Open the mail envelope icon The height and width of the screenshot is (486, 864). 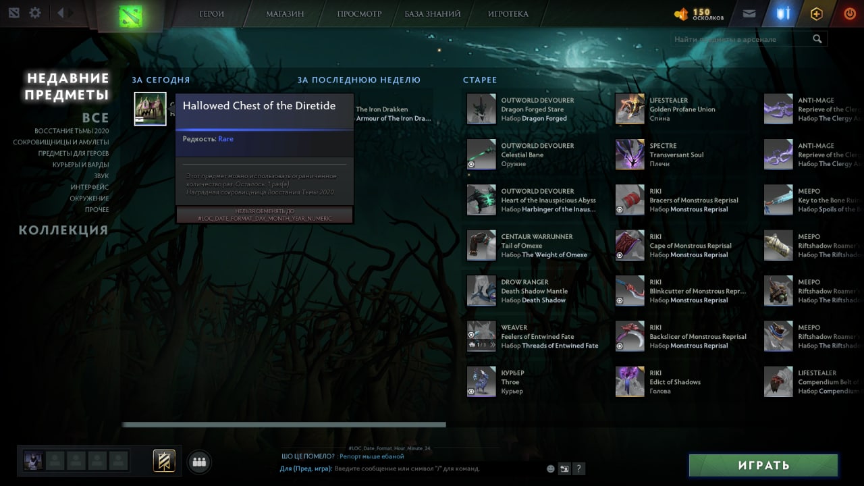(749, 13)
